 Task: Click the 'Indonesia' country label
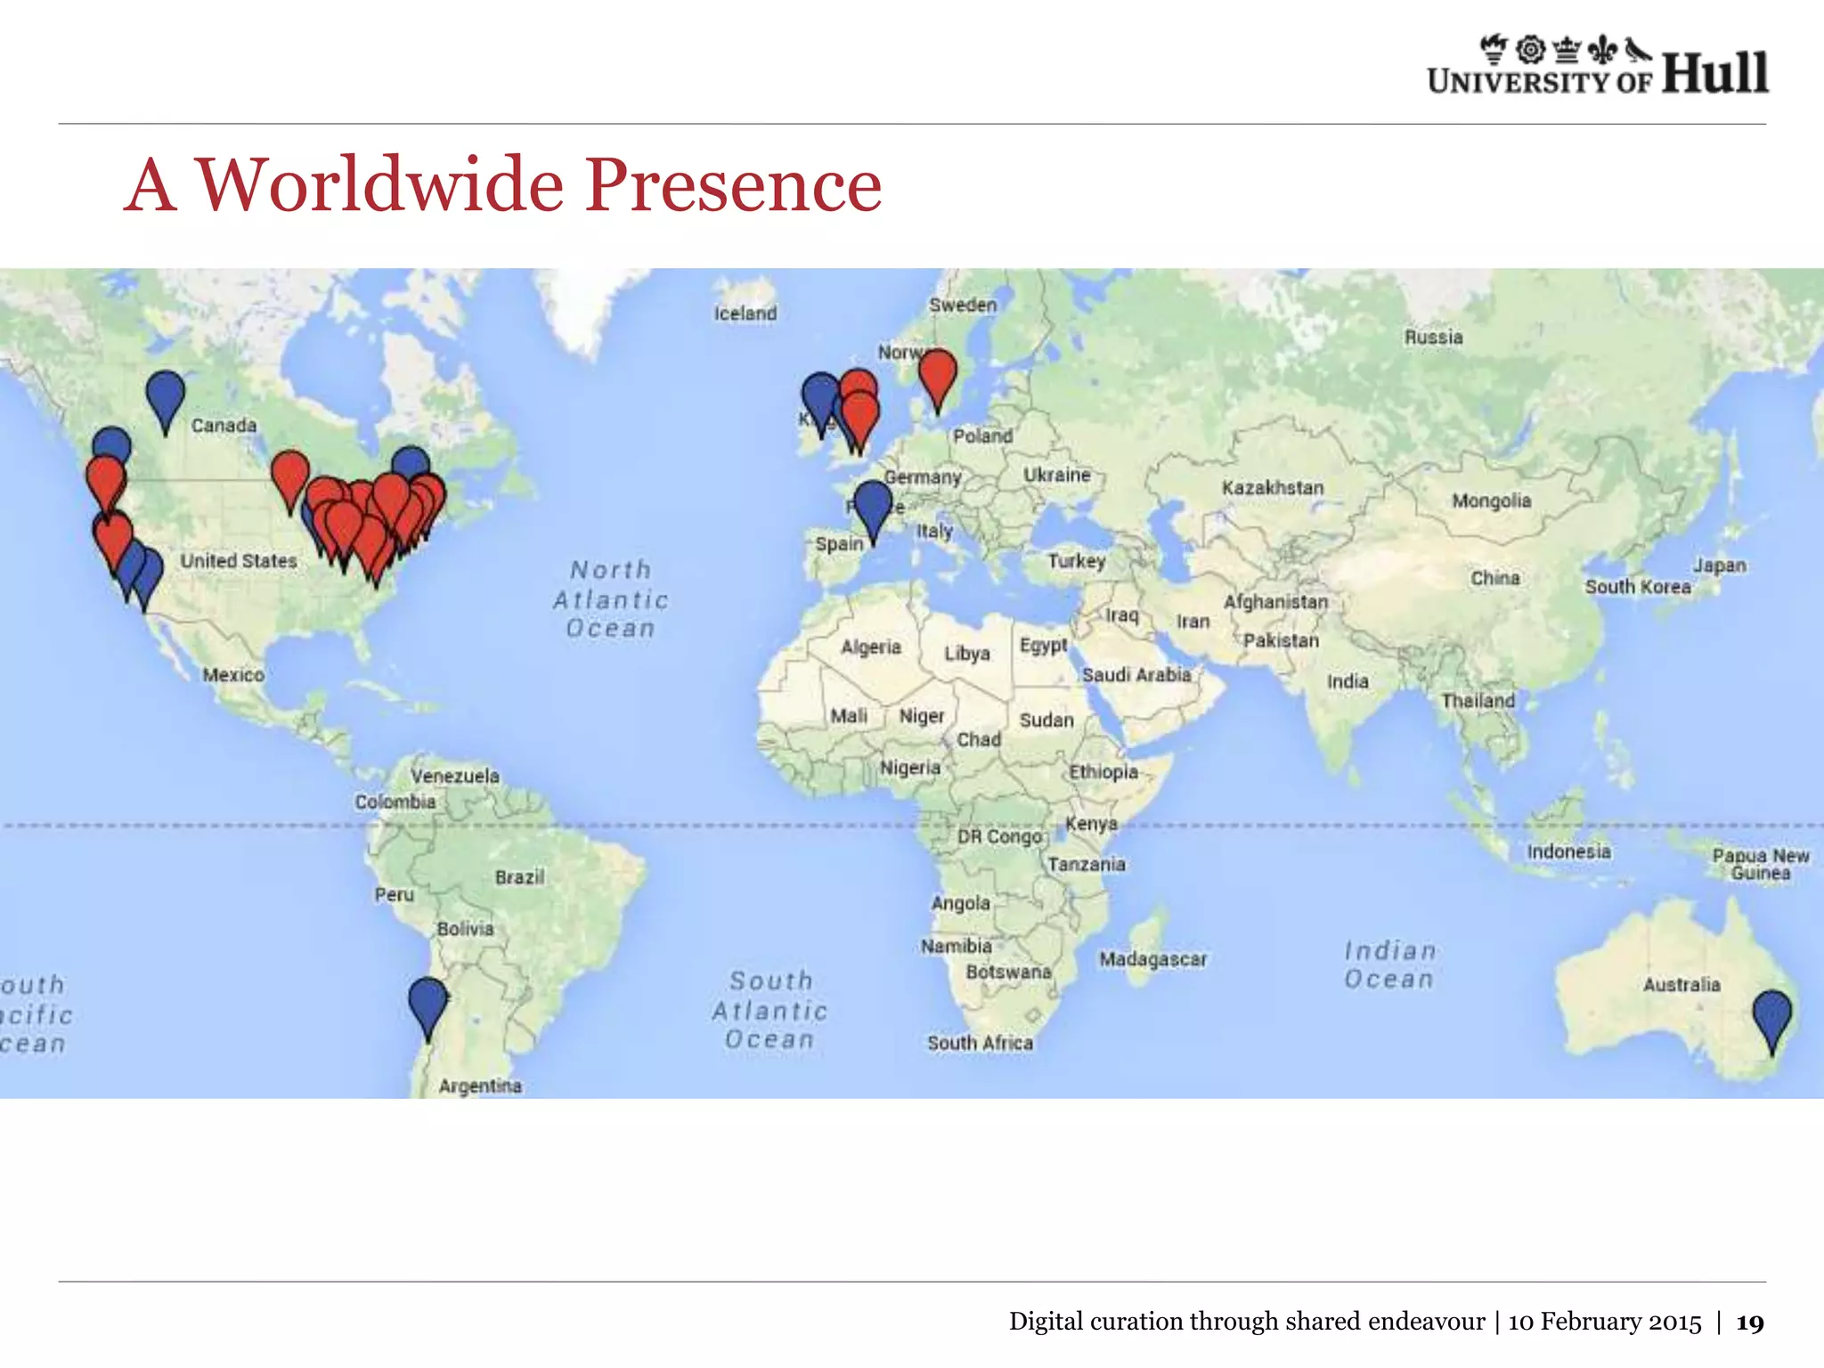click(1569, 851)
